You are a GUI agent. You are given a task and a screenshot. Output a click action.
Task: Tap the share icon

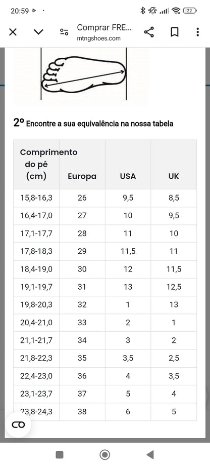[x=149, y=32]
